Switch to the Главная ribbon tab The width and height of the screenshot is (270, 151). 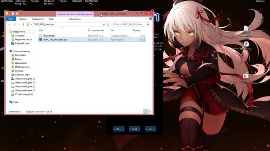point(22,19)
